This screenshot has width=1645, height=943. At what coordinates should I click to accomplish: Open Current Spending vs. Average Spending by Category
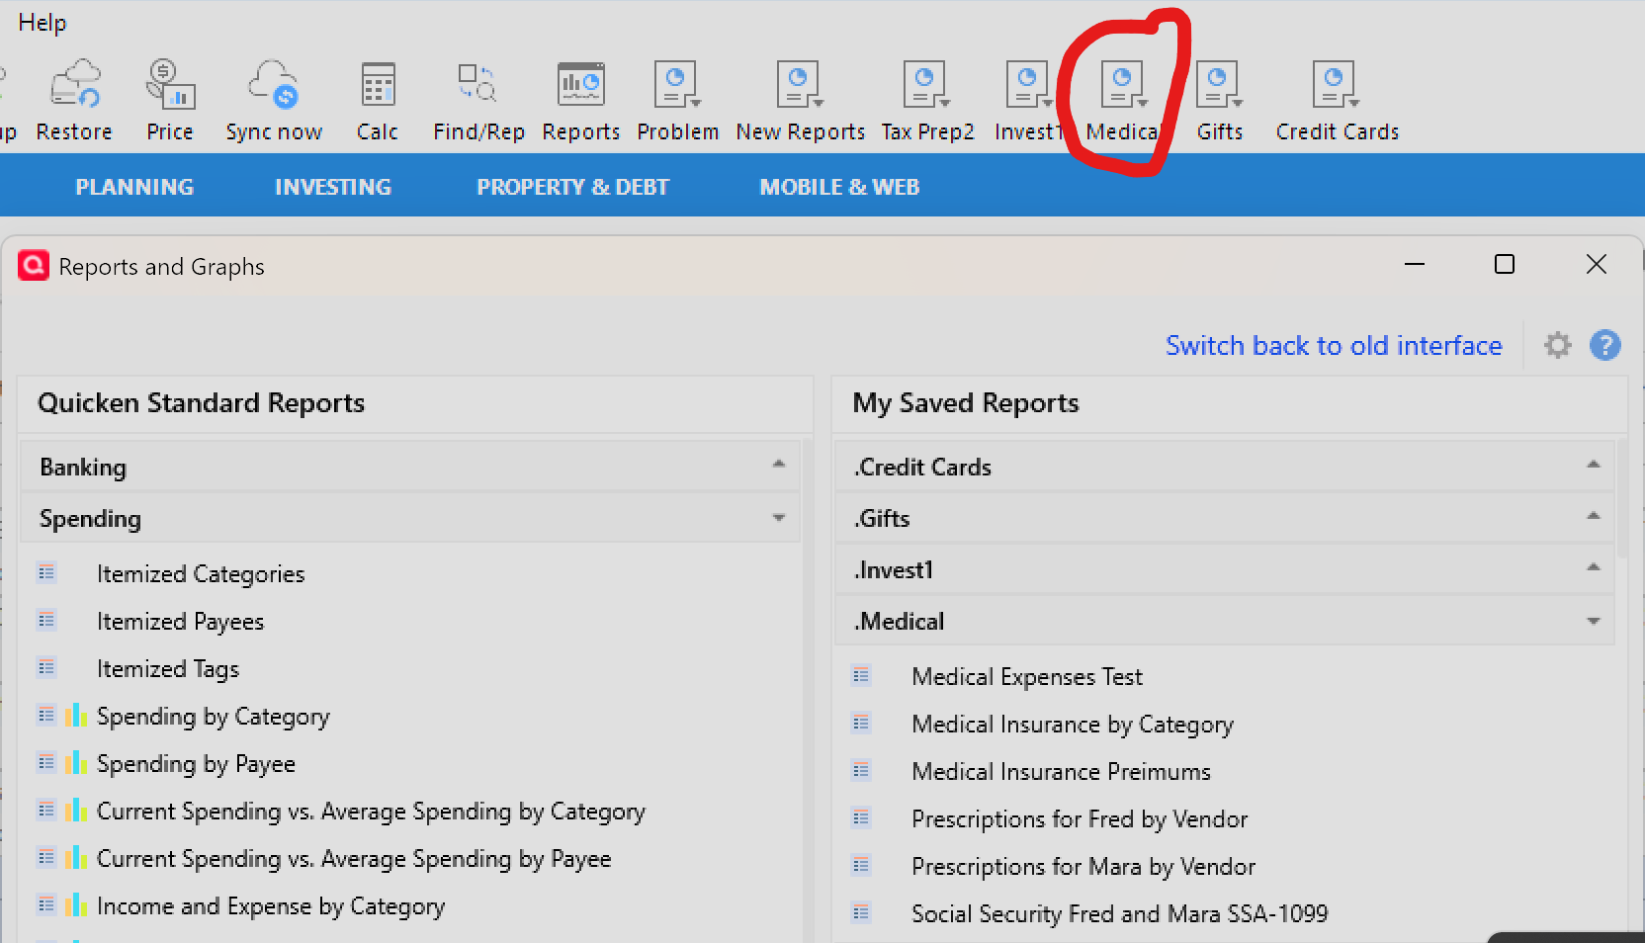click(371, 812)
